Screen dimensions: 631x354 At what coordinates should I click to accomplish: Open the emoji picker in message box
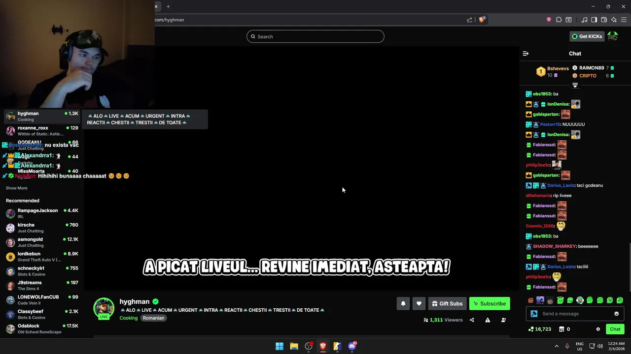click(616, 314)
